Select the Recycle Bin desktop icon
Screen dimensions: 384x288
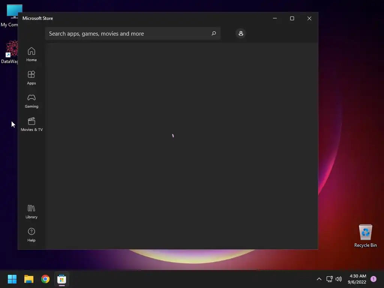[x=365, y=235]
